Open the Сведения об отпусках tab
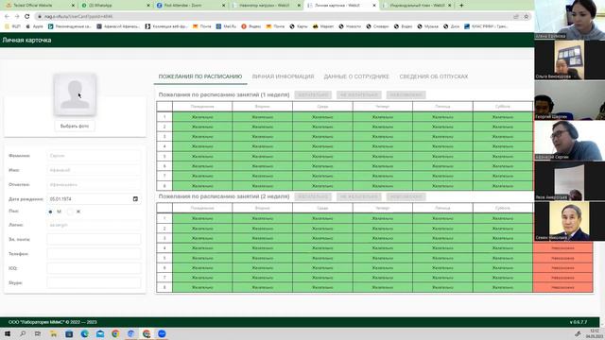The image size is (605, 340). tap(433, 76)
